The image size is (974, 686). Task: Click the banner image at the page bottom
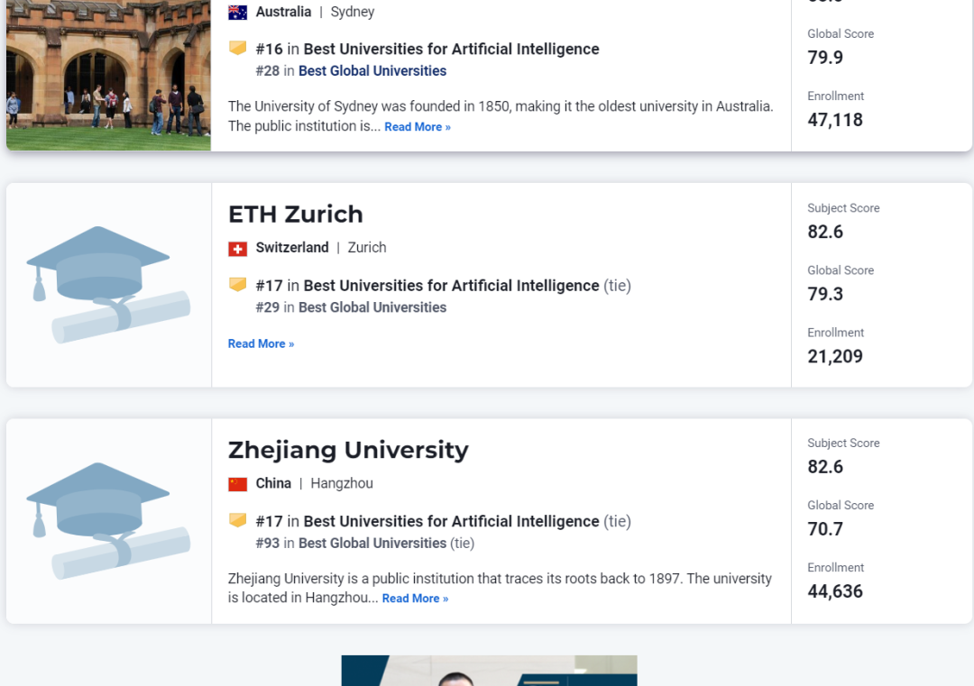click(x=488, y=671)
